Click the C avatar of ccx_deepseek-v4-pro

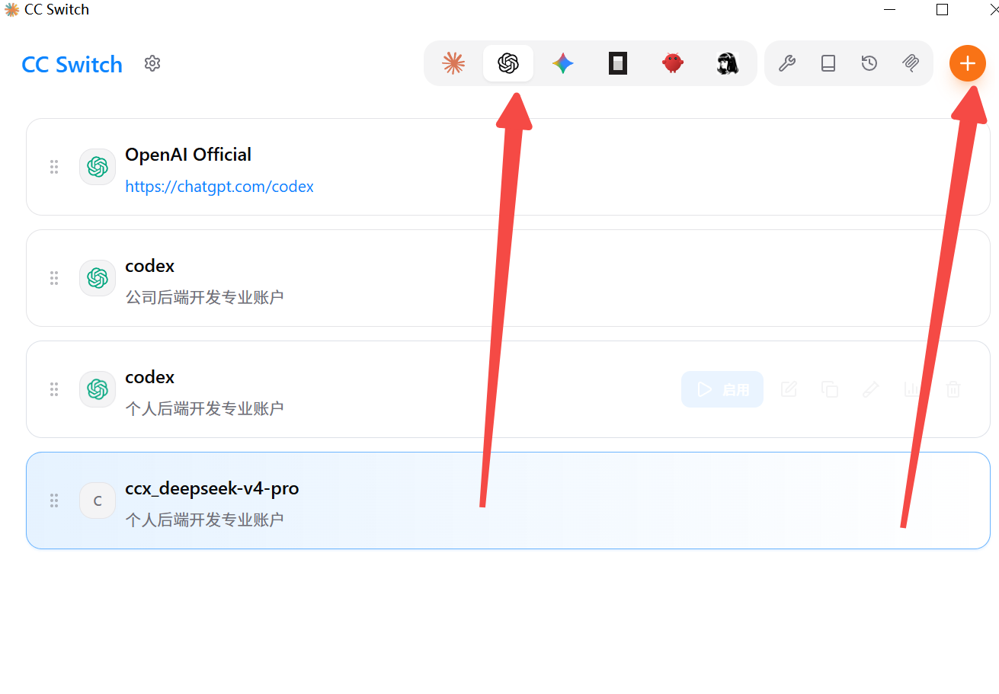tap(98, 501)
